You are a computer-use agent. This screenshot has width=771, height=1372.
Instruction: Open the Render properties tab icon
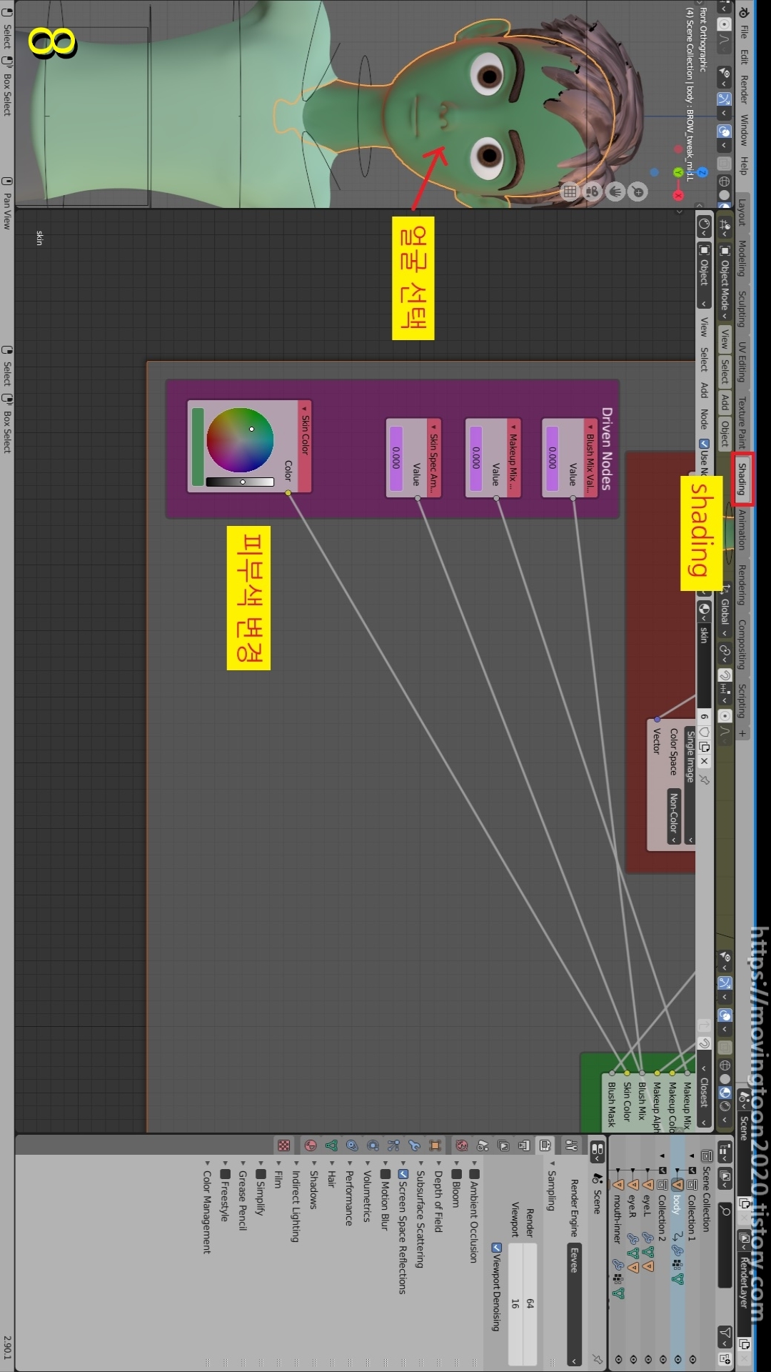[545, 1145]
